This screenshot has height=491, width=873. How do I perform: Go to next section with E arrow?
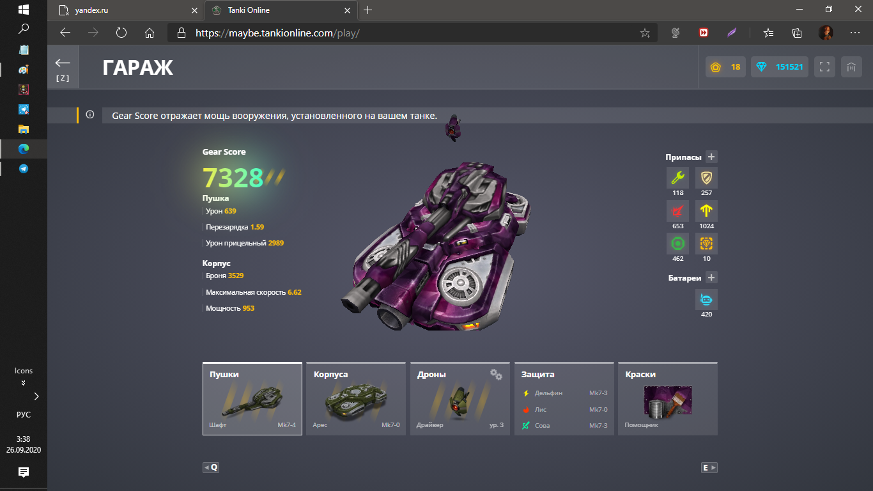709,467
